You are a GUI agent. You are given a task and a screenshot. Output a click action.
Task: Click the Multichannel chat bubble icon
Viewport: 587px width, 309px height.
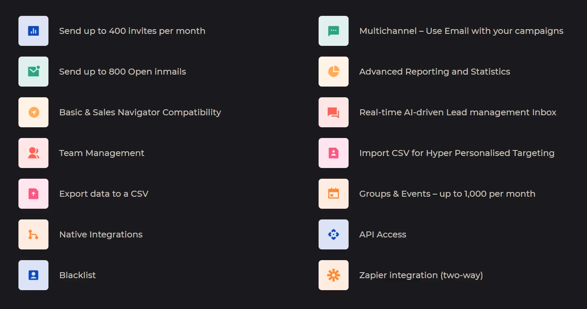pos(333,30)
